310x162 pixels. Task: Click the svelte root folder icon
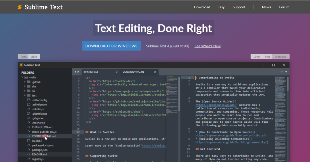point(26,77)
